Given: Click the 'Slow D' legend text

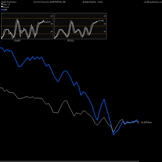Looking at the screenshot, I should click(x=6, y=5).
